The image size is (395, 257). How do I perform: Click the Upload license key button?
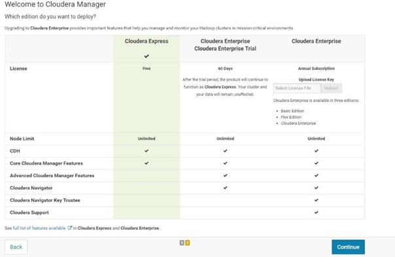tap(331, 88)
